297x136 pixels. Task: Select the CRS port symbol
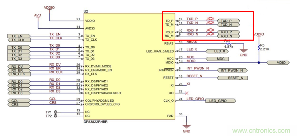pos(19,104)
